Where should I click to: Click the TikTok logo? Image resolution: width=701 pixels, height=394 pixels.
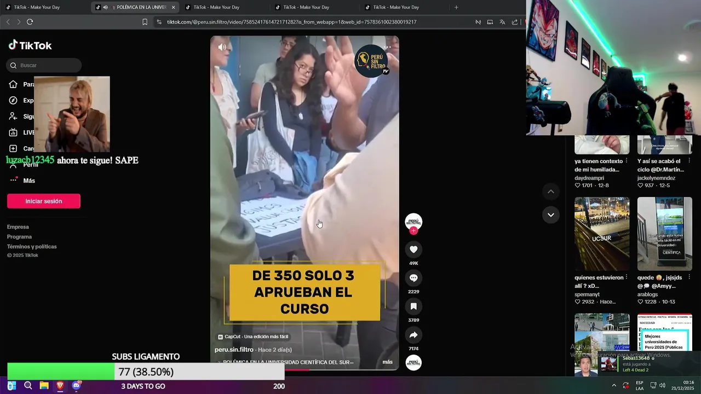click(x=30, y=45)
